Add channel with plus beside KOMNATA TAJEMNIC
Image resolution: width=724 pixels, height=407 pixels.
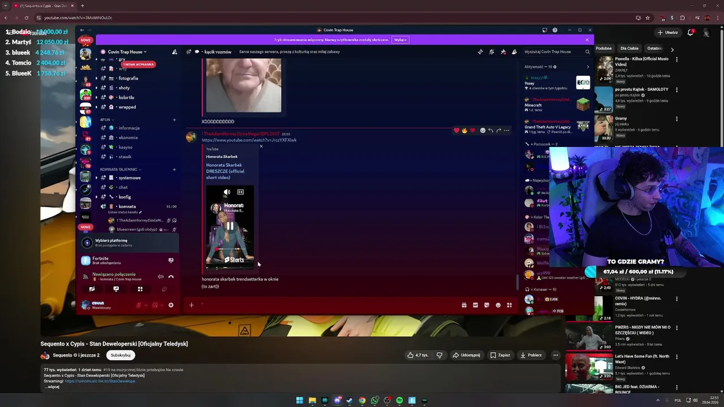(174, 169)
